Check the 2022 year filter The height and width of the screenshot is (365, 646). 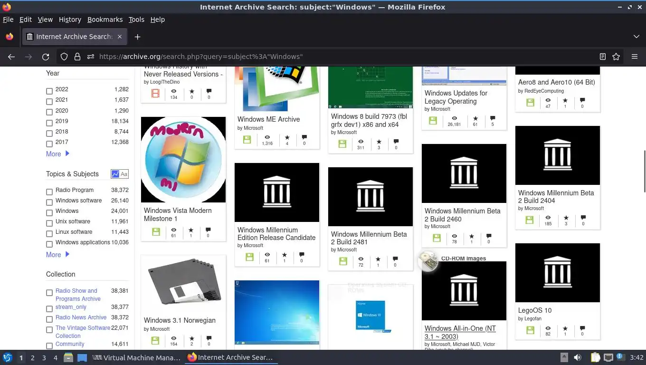pyautogui.click(x=49, y=91)
